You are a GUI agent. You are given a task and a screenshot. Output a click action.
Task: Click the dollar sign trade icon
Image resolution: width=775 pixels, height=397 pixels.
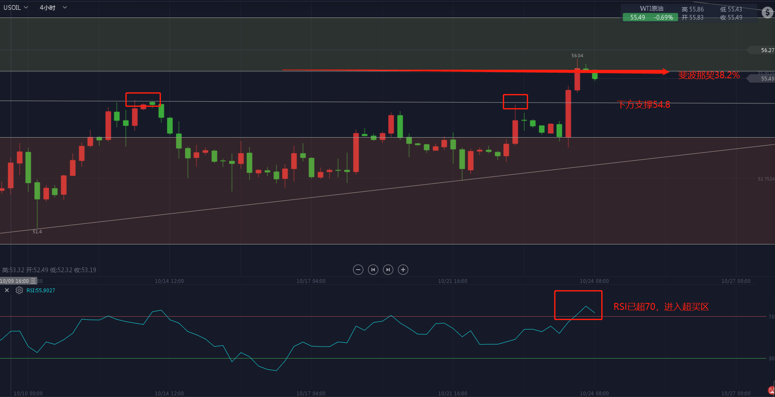[768, 13]
